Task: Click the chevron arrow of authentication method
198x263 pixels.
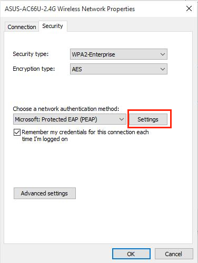Action: (122, 119)
